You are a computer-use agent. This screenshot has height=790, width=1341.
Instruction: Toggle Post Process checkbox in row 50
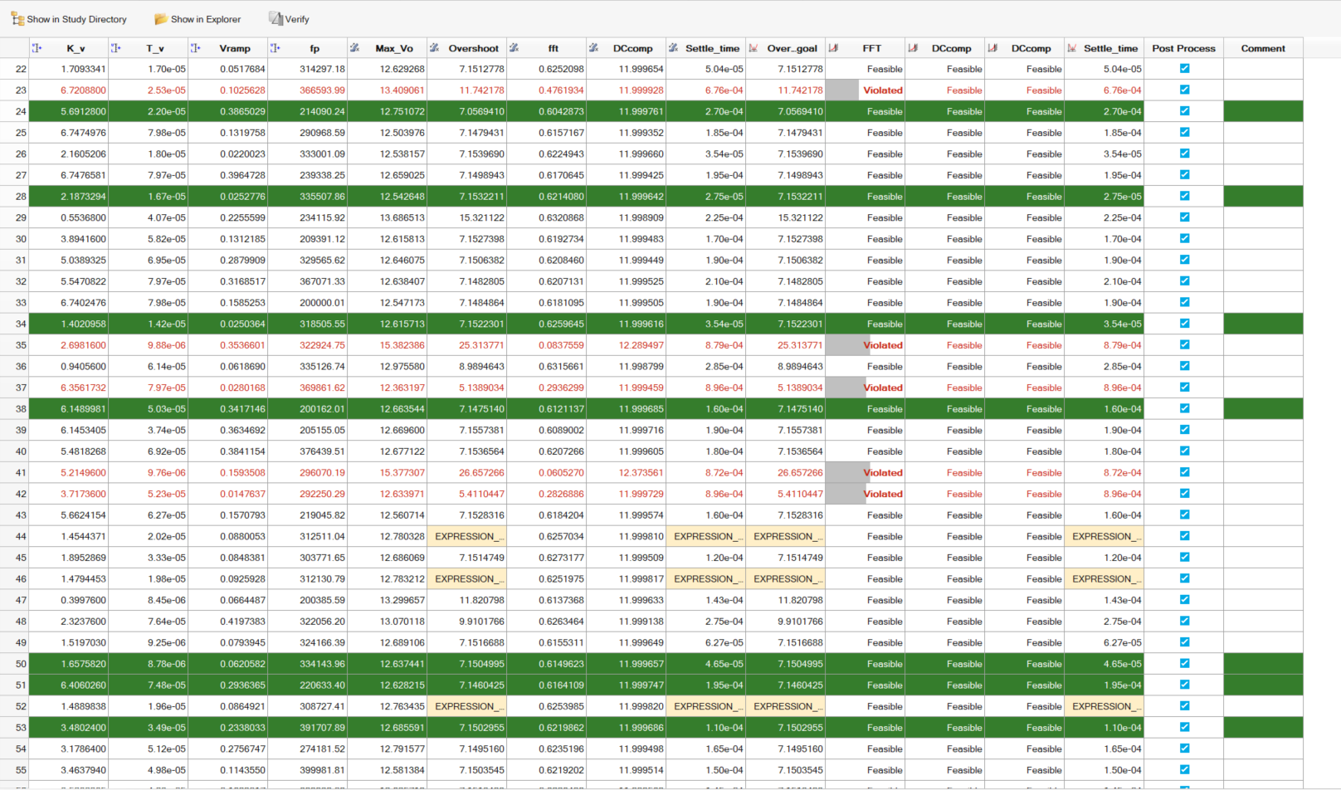pos(1184,664)
